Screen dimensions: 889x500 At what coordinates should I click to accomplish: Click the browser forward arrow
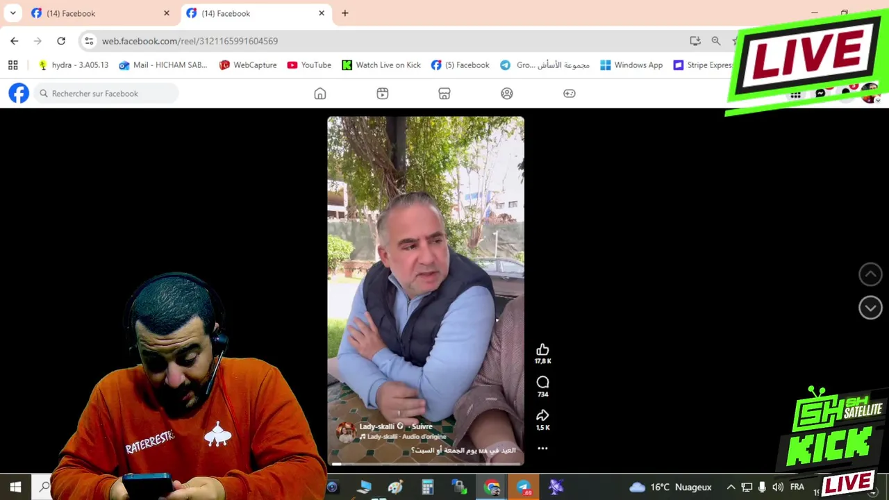click(38, 41)
